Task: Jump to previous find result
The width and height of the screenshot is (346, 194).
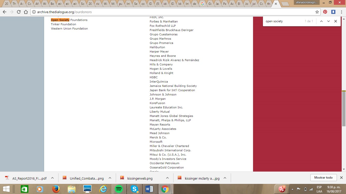Action: (x=321, y=21)
